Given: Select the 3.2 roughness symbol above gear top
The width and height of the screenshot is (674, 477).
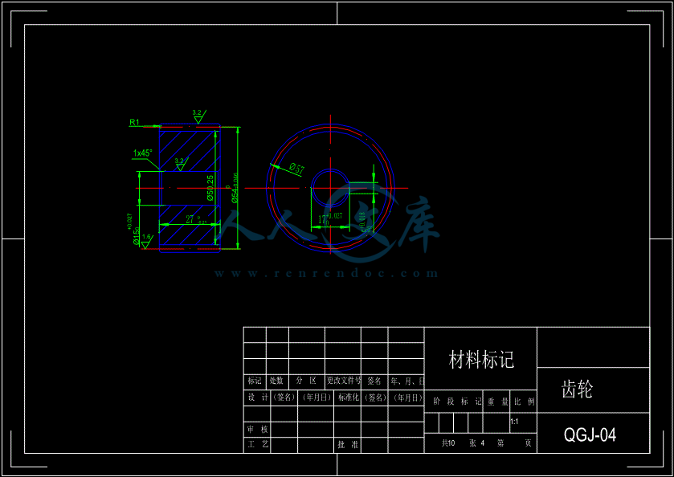Looking at the screenshot, I should click(199, 116).
